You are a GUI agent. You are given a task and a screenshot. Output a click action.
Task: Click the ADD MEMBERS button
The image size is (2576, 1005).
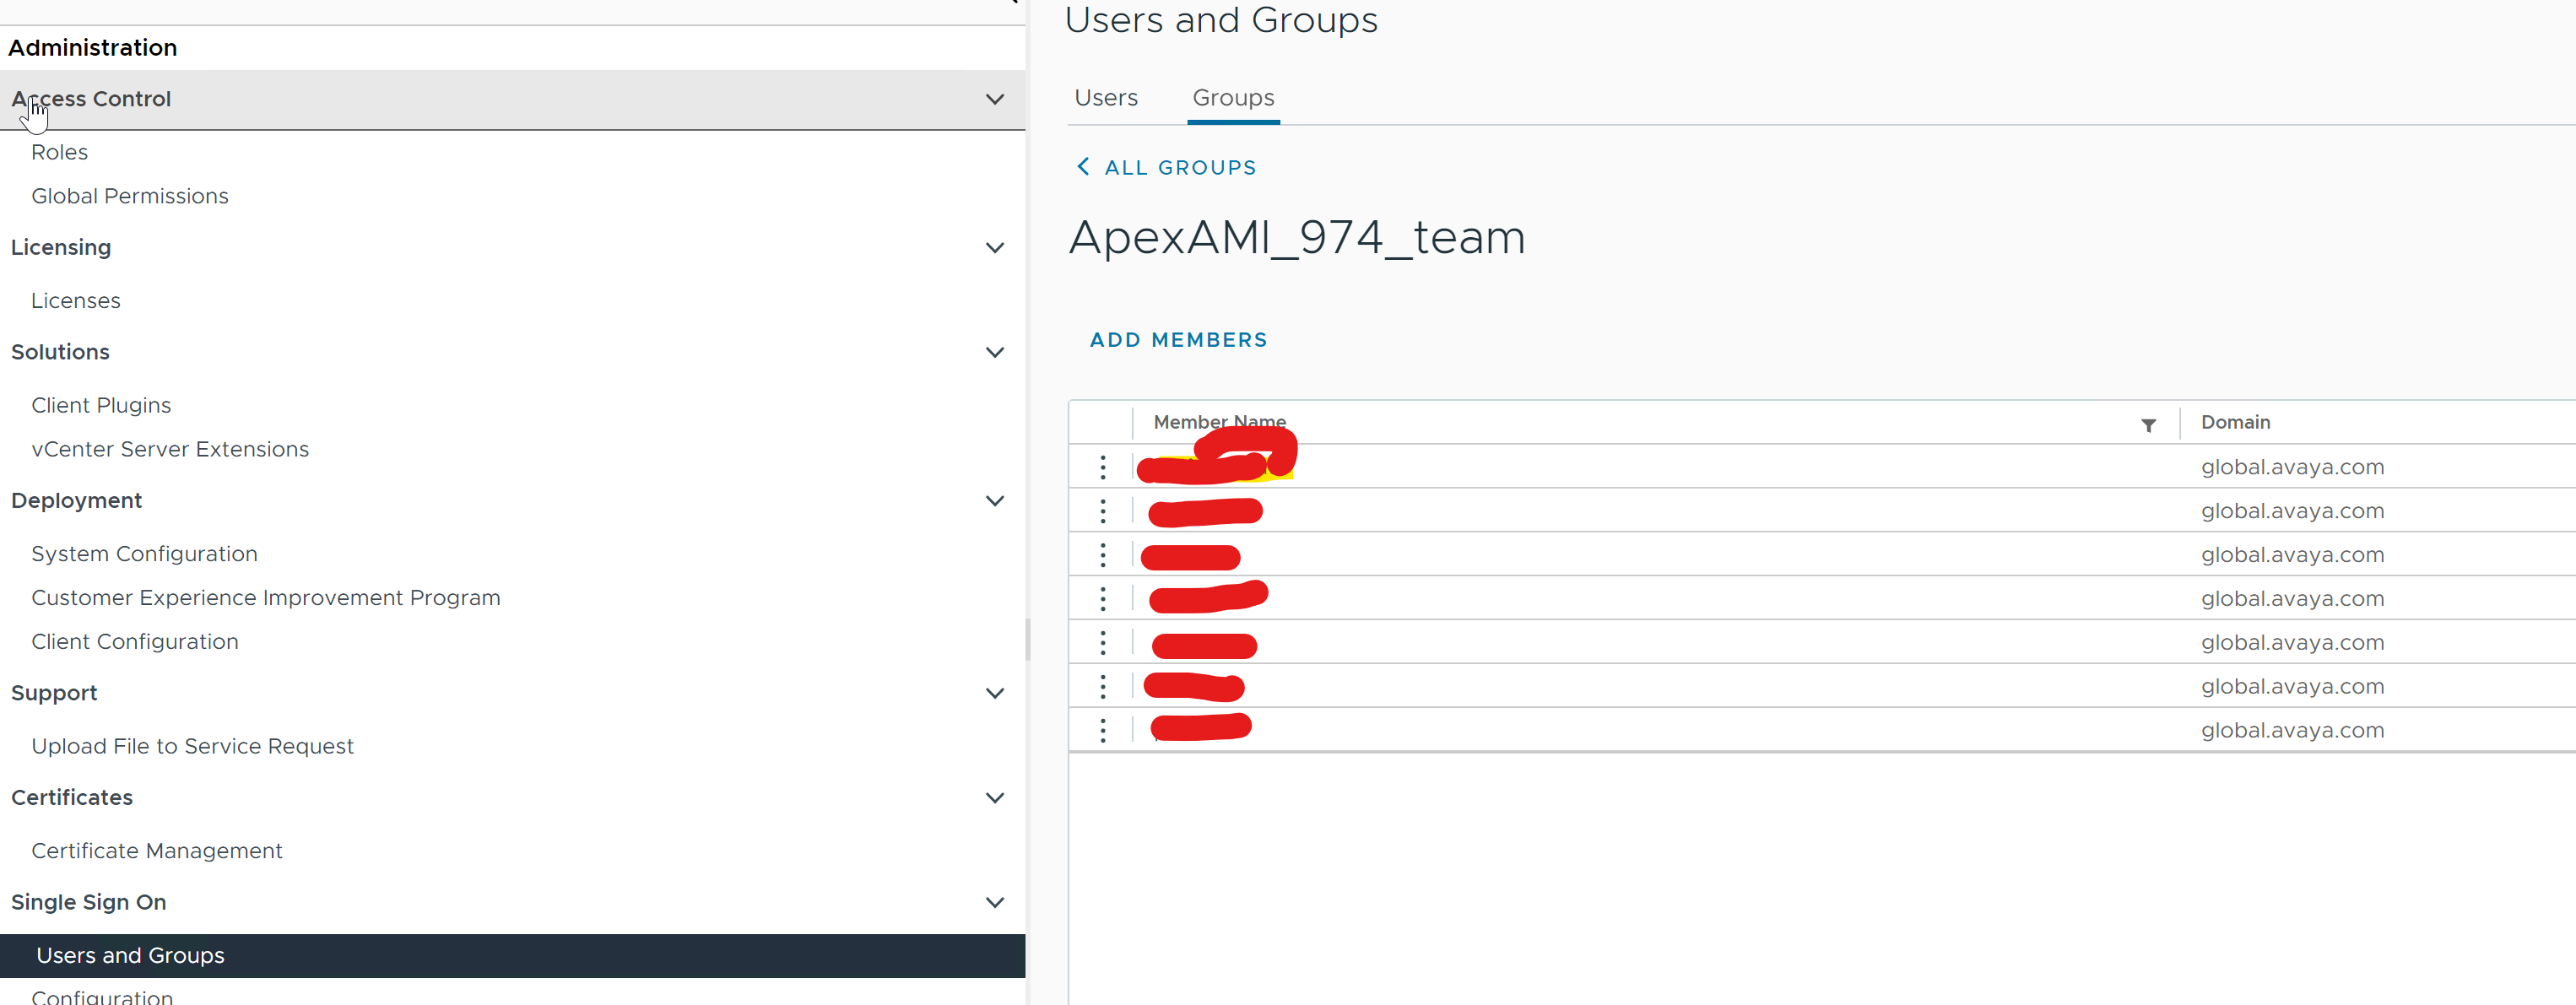1179,339
